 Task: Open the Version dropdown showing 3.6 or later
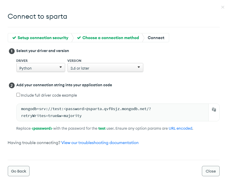[105, 68]
